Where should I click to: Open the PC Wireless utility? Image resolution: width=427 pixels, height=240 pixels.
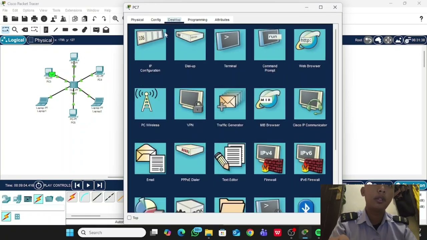pos(150,104)
